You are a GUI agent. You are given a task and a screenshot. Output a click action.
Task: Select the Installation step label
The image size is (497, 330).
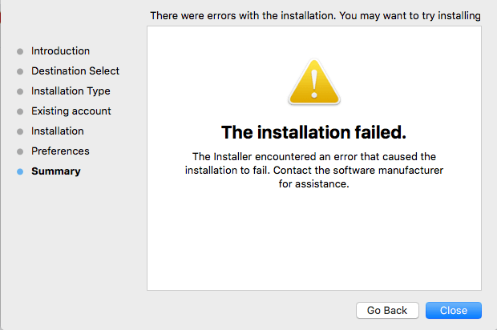pyautogui.click(x=58, y=131)
